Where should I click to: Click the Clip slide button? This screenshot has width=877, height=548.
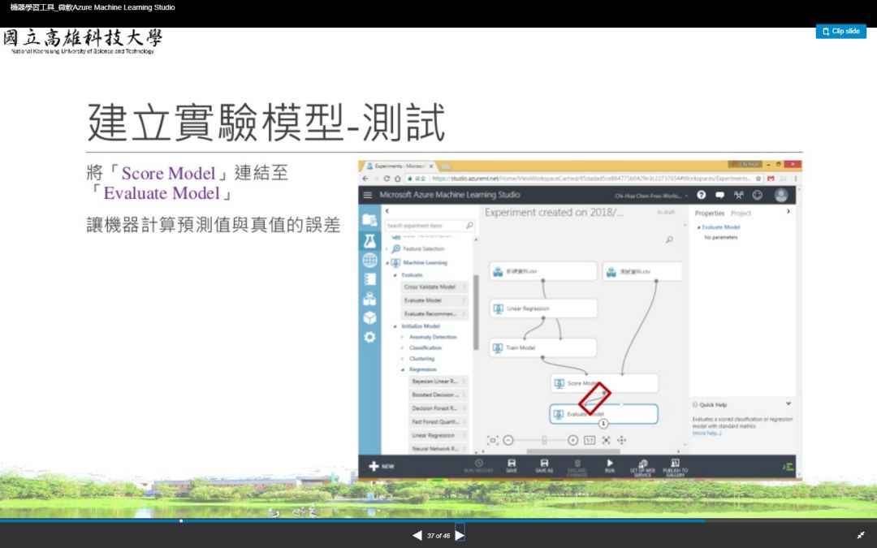tap(840, 32)
